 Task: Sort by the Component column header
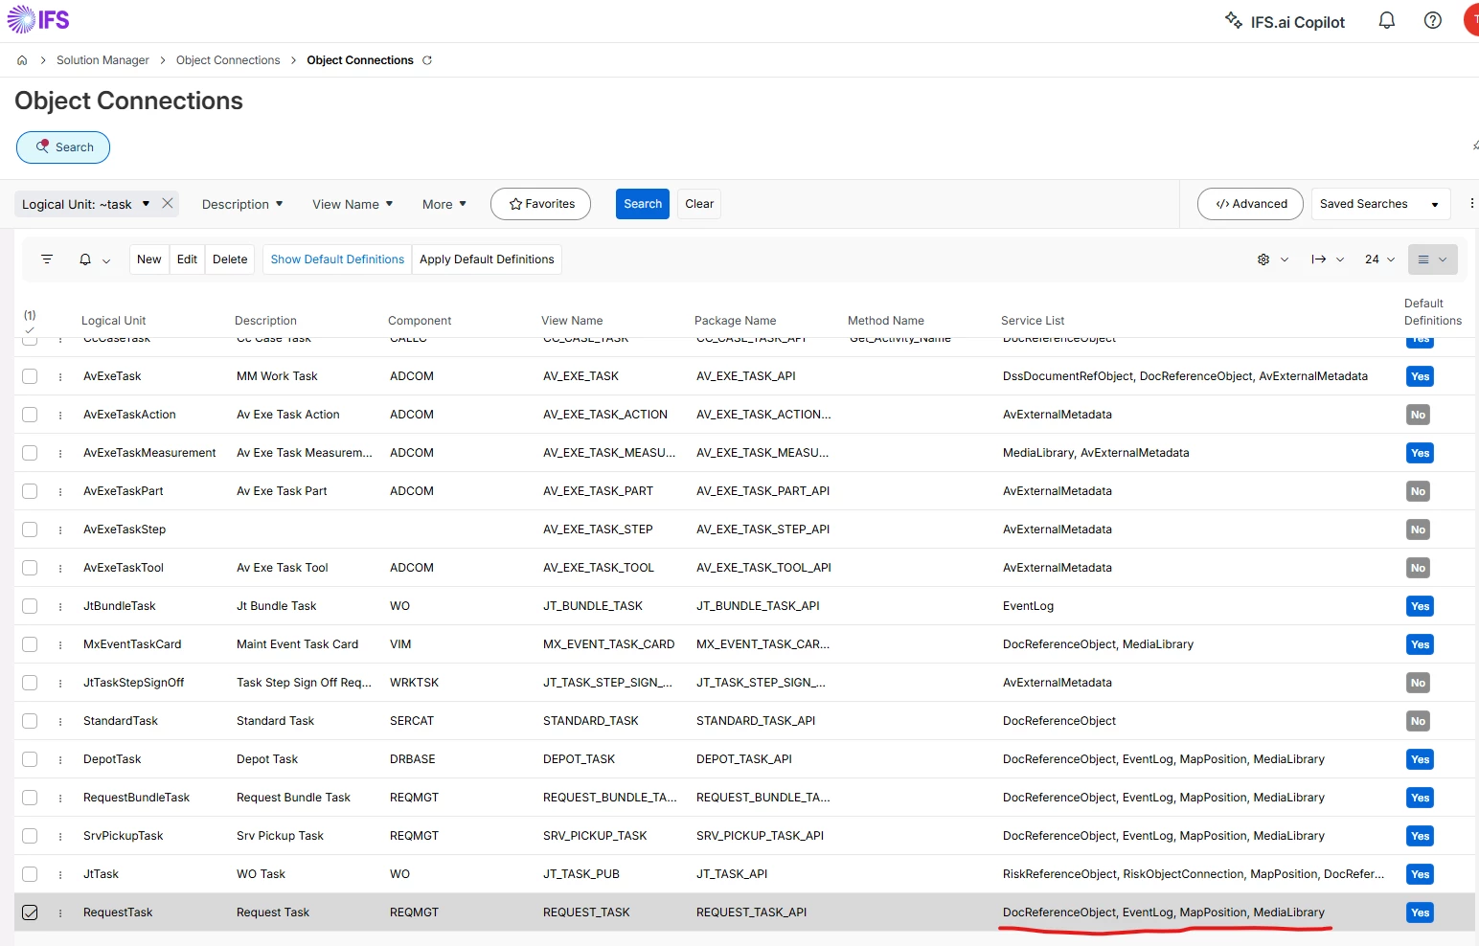pyautogui.click(x=420, y=321)
